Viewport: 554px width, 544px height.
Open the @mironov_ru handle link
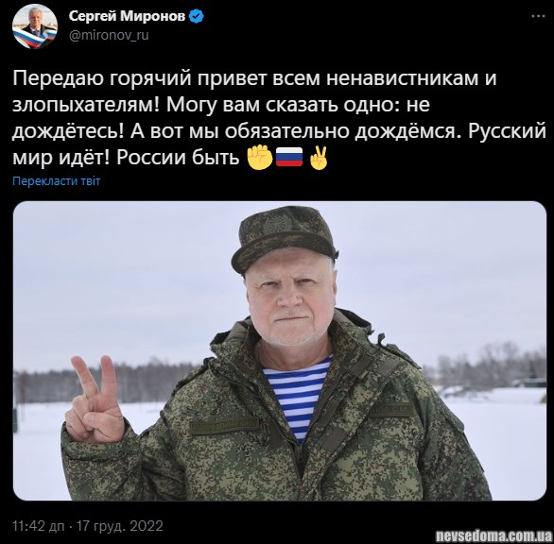point(109,35)
